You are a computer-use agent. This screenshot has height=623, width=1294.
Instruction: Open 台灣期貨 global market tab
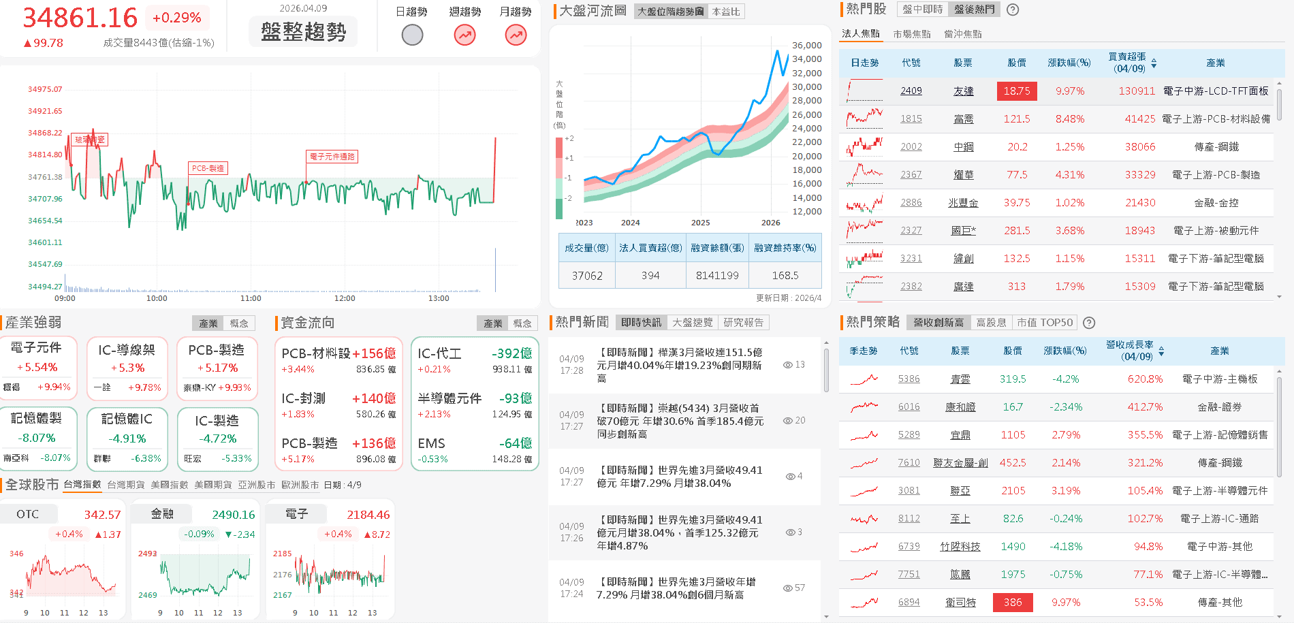point(126,485)
